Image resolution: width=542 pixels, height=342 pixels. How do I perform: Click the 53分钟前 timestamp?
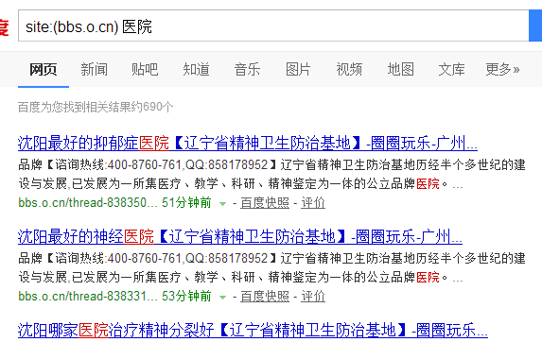[186, 296]
